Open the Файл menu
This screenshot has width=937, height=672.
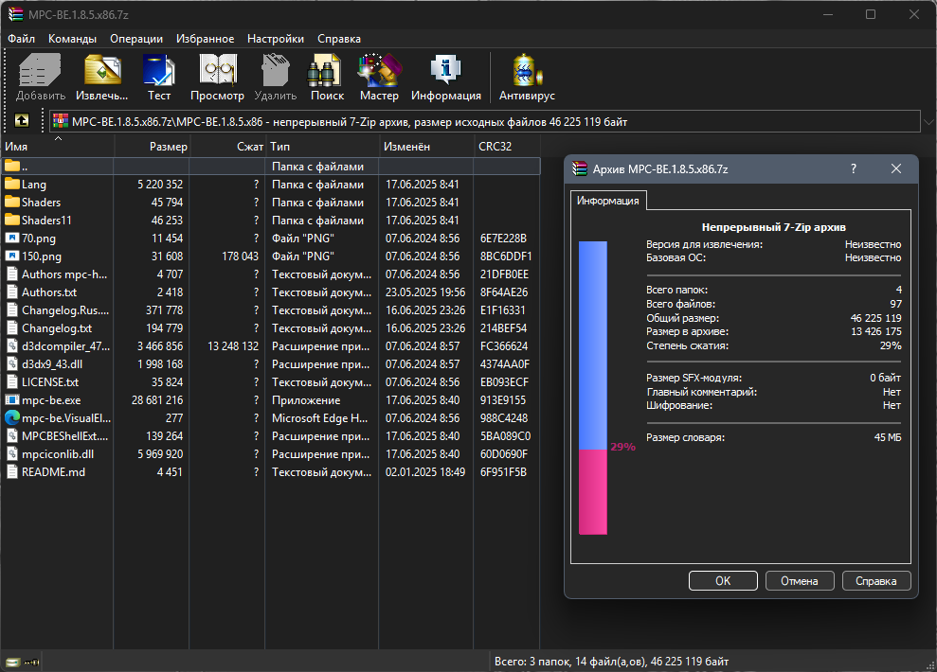click(x=21, y=39)
